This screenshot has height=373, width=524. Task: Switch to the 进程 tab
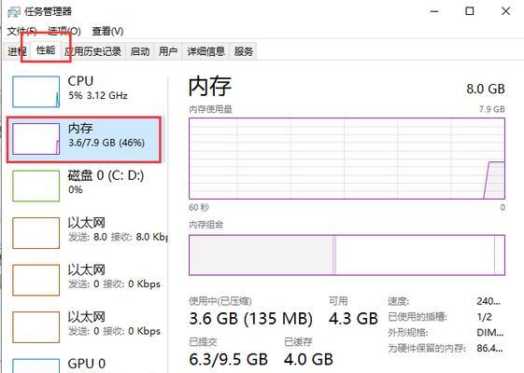click(x=17, y=51)
